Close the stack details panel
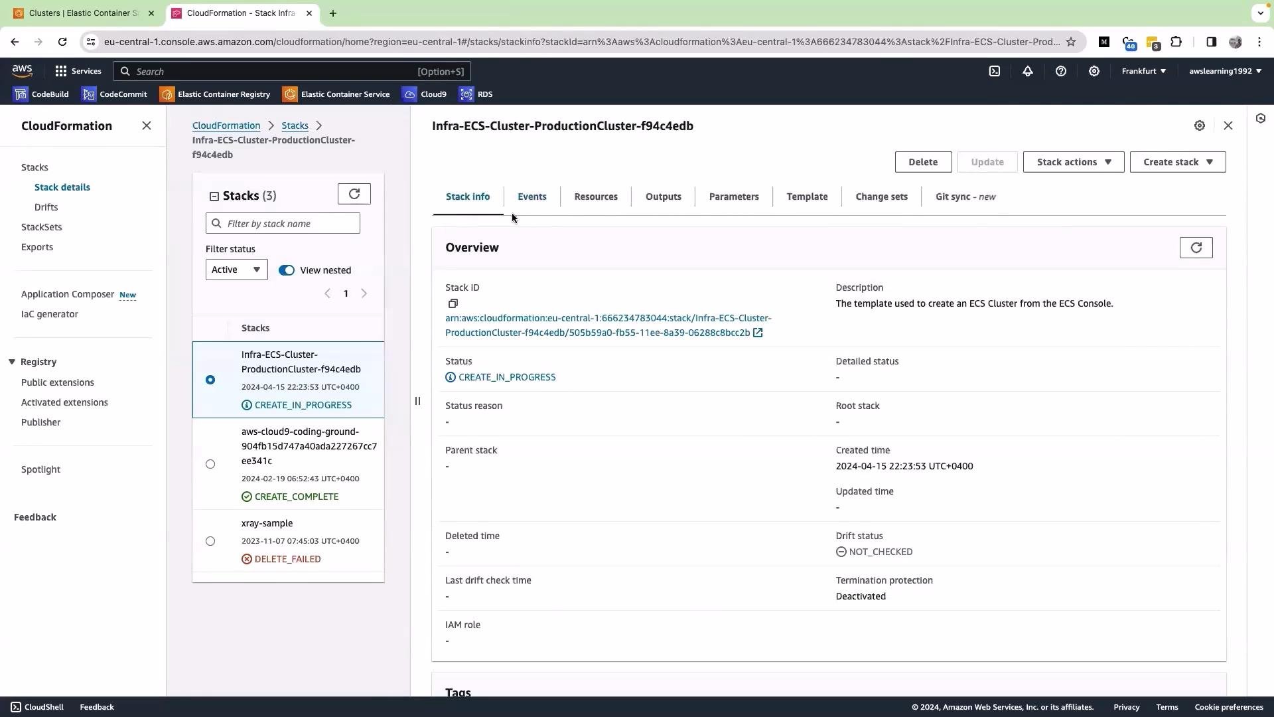 click(x=1228, y=125)
